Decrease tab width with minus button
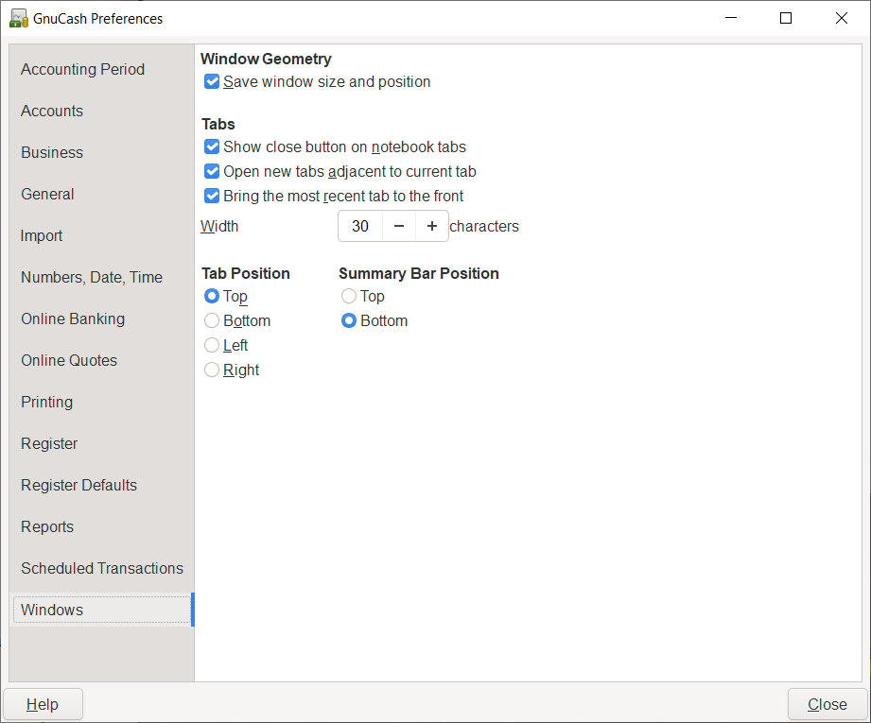Viewport: 871px width, 723px height. [x=399, y=227]
